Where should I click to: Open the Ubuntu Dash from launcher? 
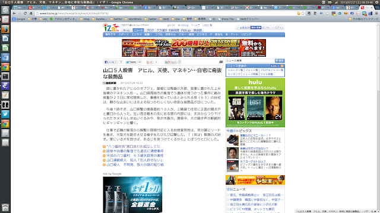click(5, 10)
